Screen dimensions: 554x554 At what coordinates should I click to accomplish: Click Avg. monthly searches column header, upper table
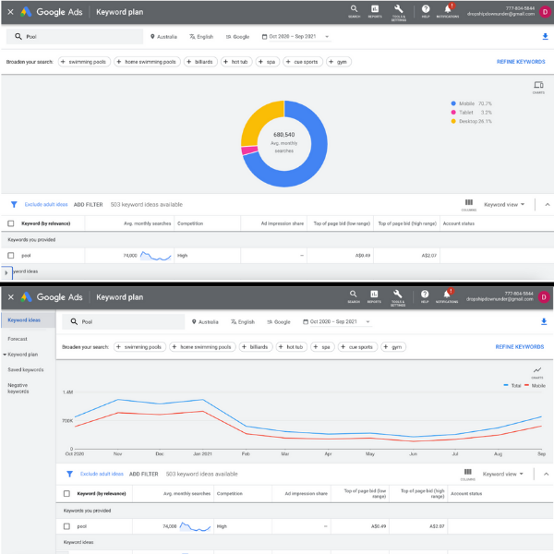148,223
